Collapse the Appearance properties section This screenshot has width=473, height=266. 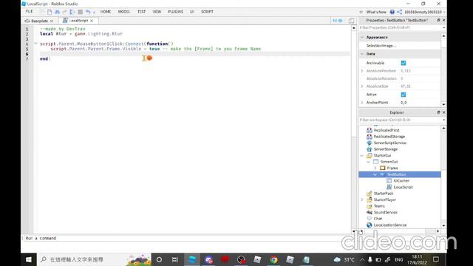point(362,38)
